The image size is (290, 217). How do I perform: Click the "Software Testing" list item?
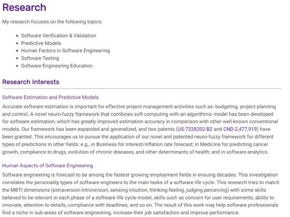pos(40,58)
